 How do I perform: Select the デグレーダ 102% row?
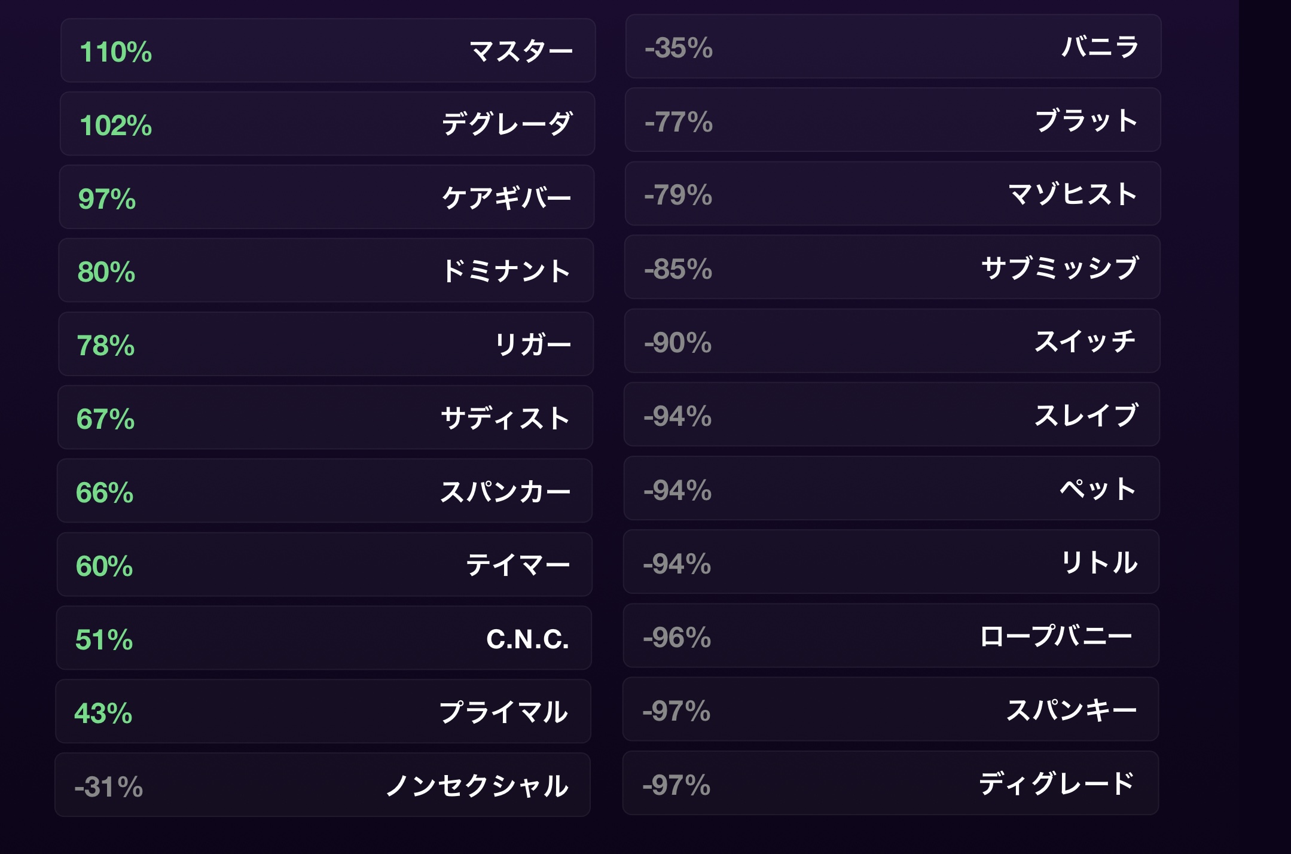[327, 124]
